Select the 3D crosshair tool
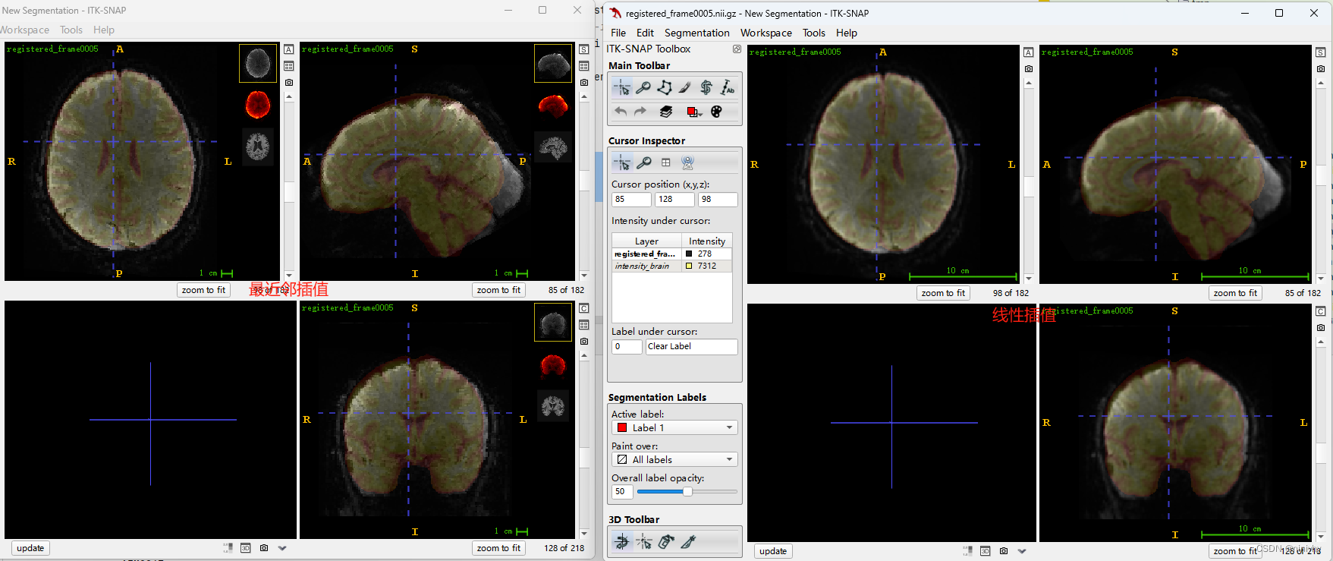This screenshot has width=1333, height=561. [644, 541]
